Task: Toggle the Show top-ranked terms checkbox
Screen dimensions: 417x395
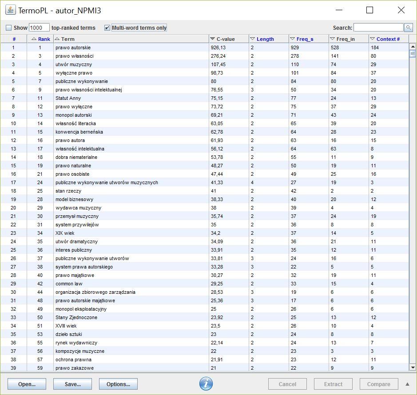Action: tap(9, 28)
